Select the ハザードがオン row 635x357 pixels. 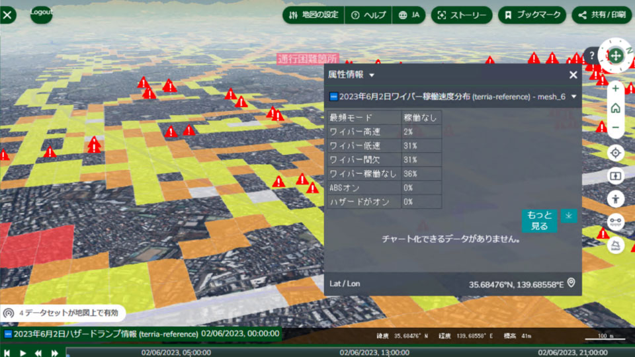[x=385, y=202]
